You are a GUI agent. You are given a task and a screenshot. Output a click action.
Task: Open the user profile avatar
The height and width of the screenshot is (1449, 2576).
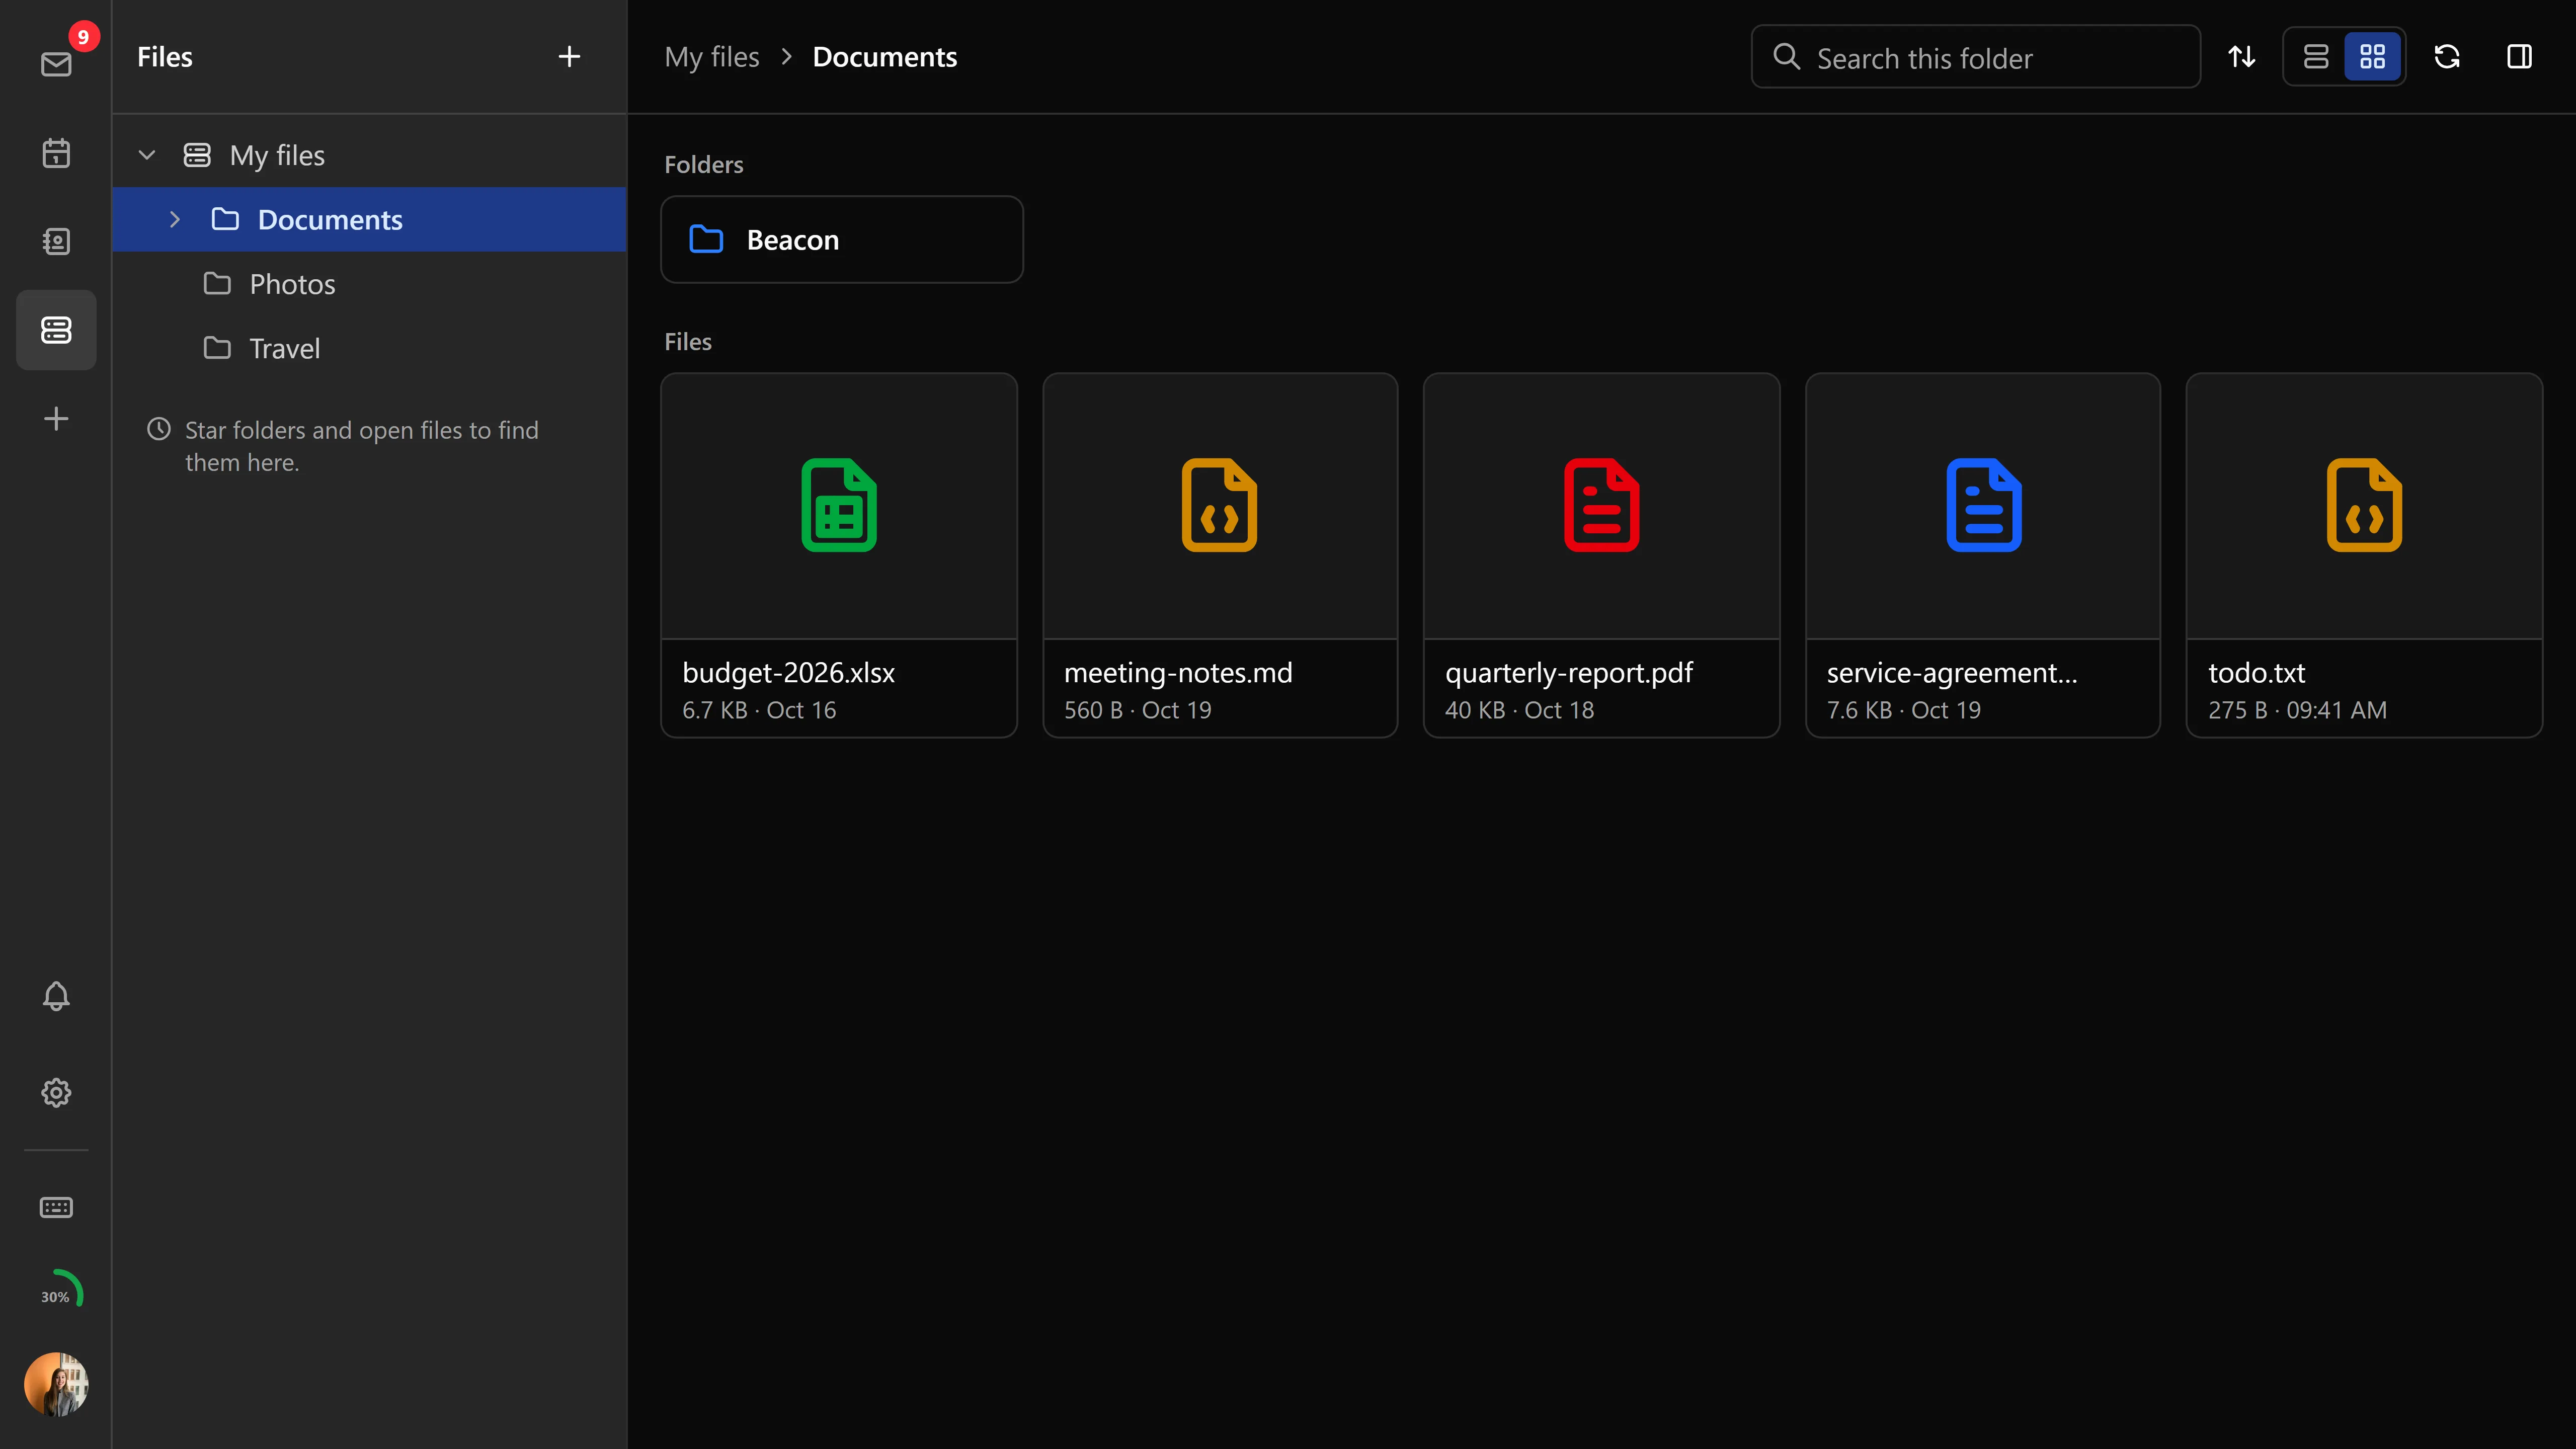[x=56, y=1384]
